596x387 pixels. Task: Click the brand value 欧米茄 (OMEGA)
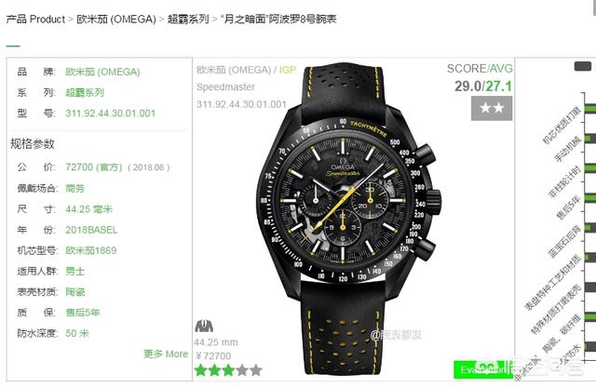102,72
